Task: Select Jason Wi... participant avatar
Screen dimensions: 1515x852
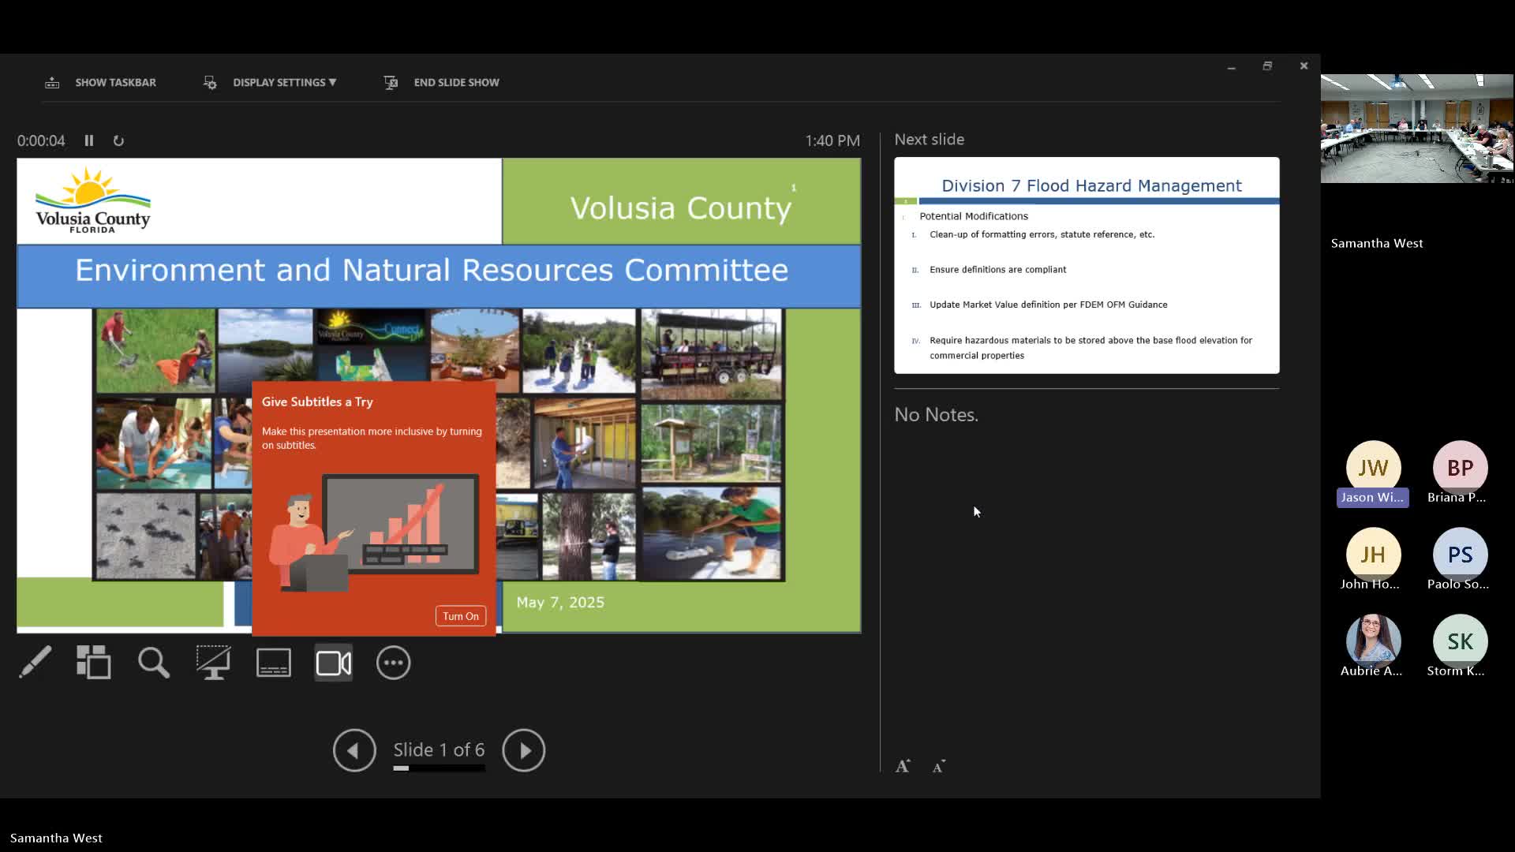Action: [x=1373, y=468]
